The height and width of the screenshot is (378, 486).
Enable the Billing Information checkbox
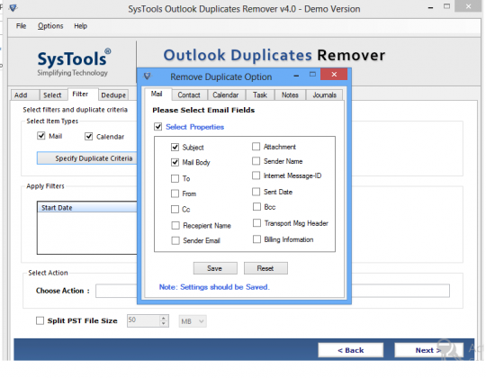(x=256, y=239)
